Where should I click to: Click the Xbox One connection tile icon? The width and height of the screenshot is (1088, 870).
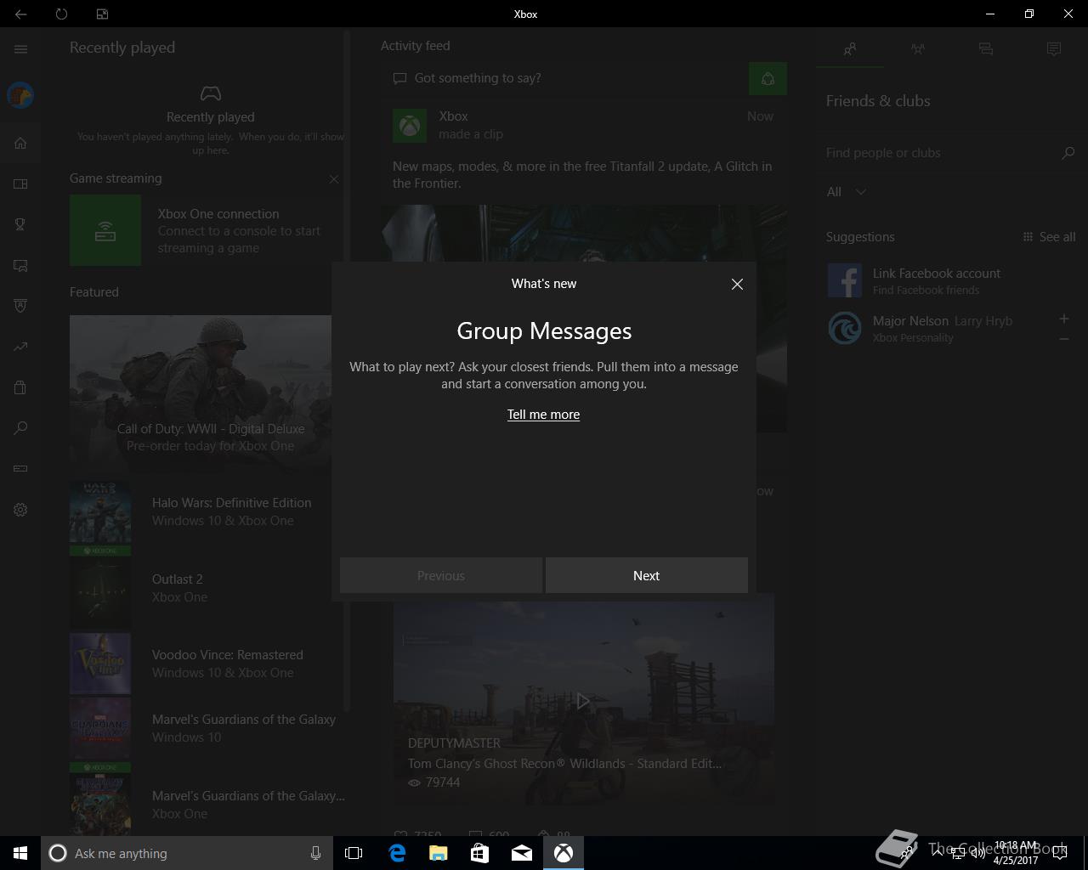[105, 230]
